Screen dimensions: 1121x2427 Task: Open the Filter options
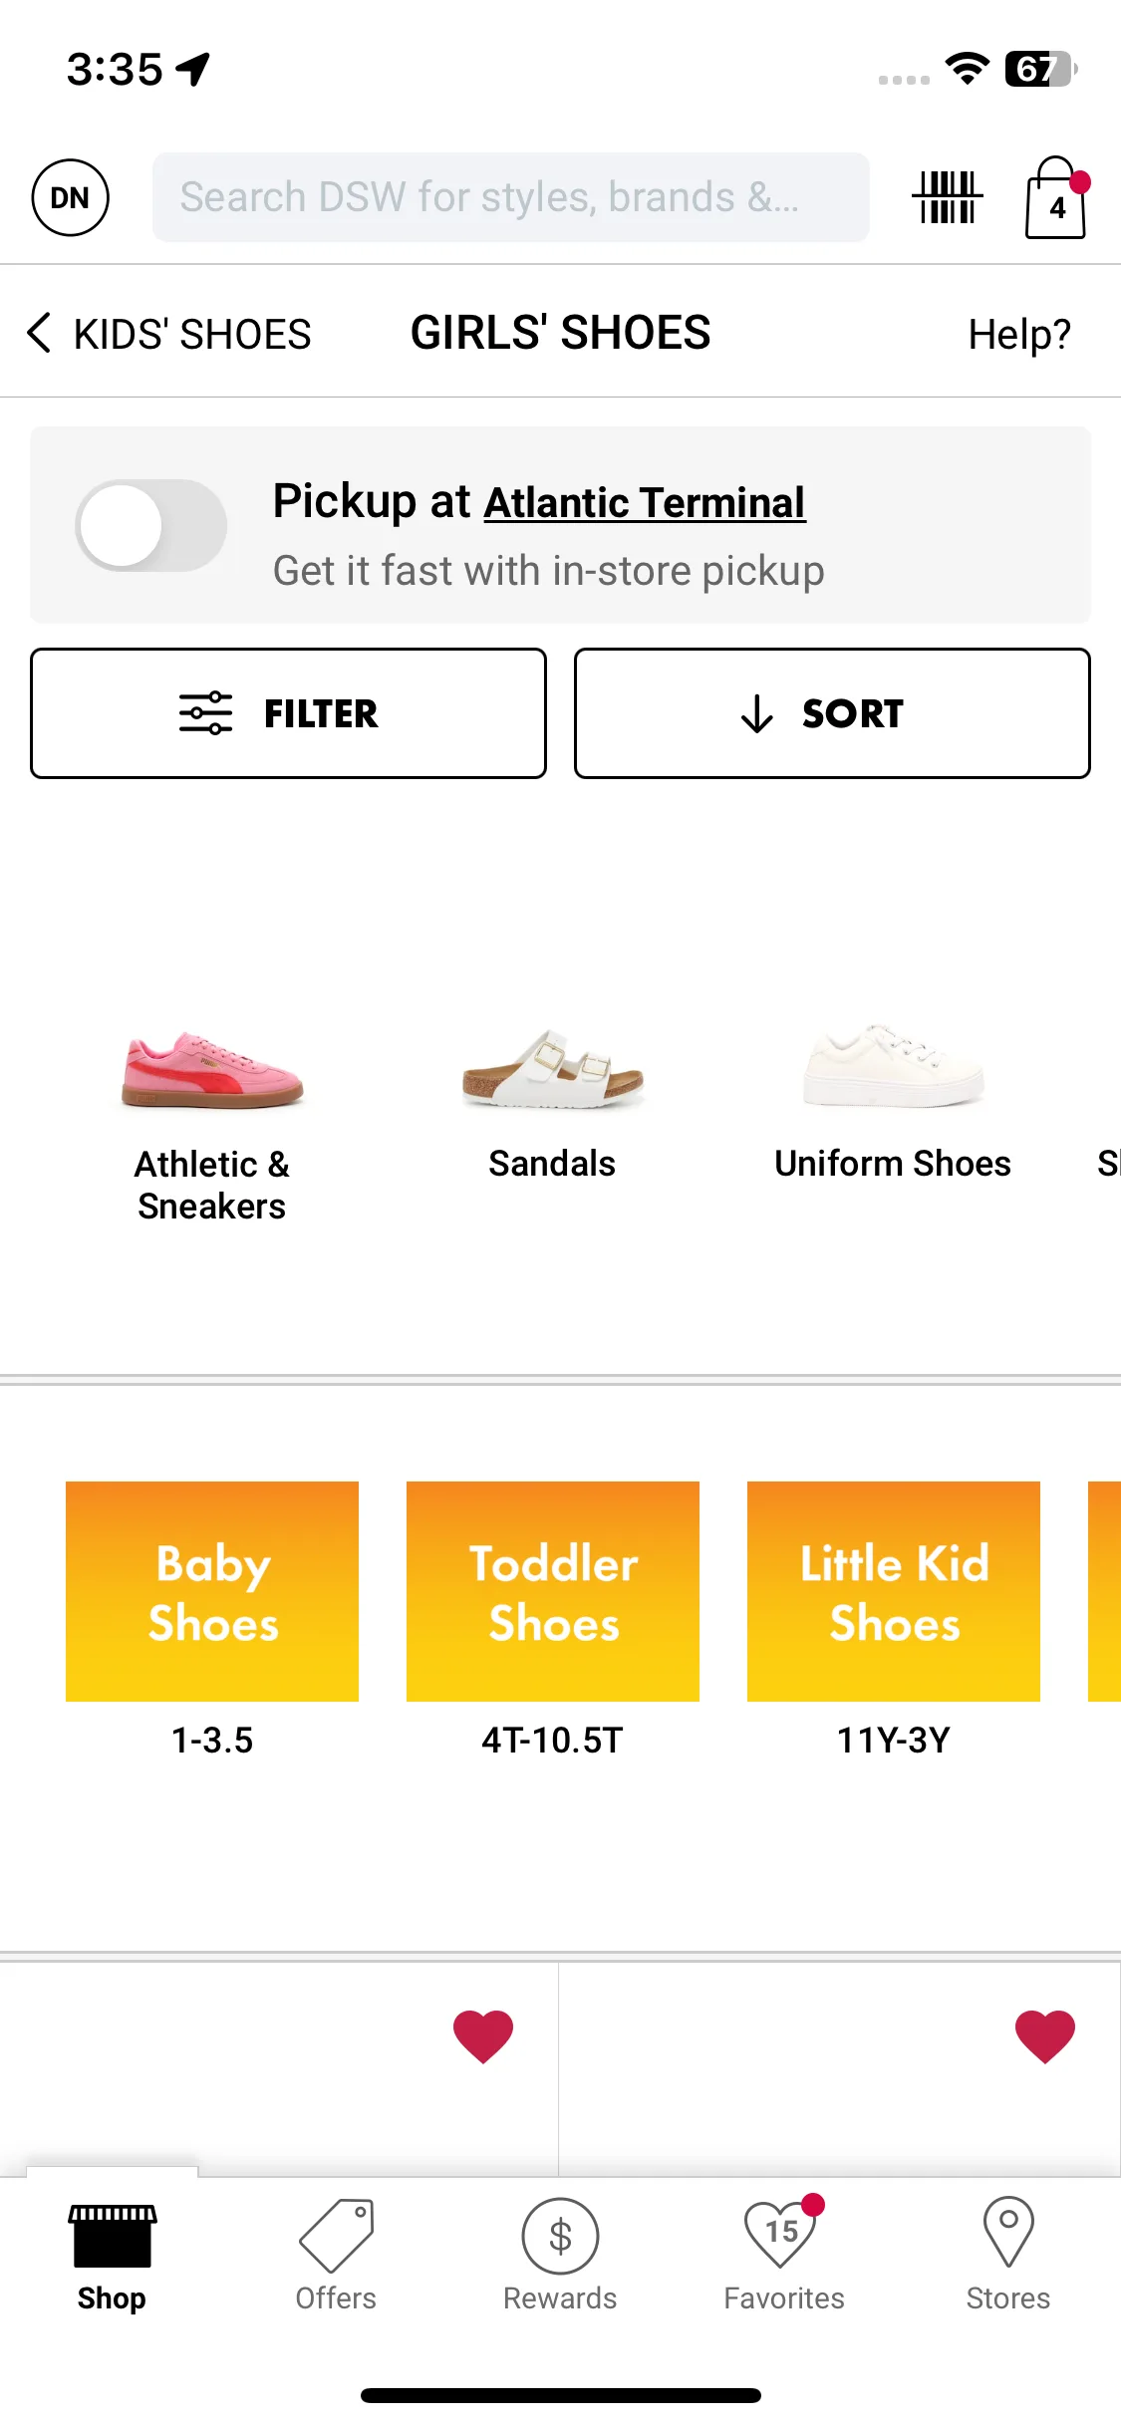pos(288,713)
